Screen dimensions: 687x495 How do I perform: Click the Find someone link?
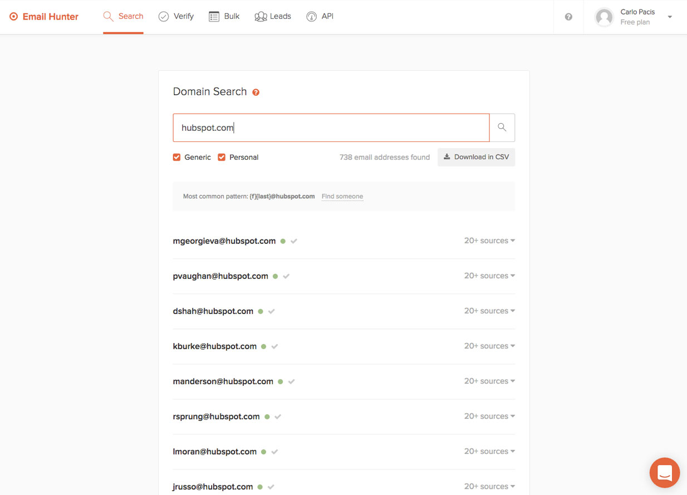click(x=342, y=197)
